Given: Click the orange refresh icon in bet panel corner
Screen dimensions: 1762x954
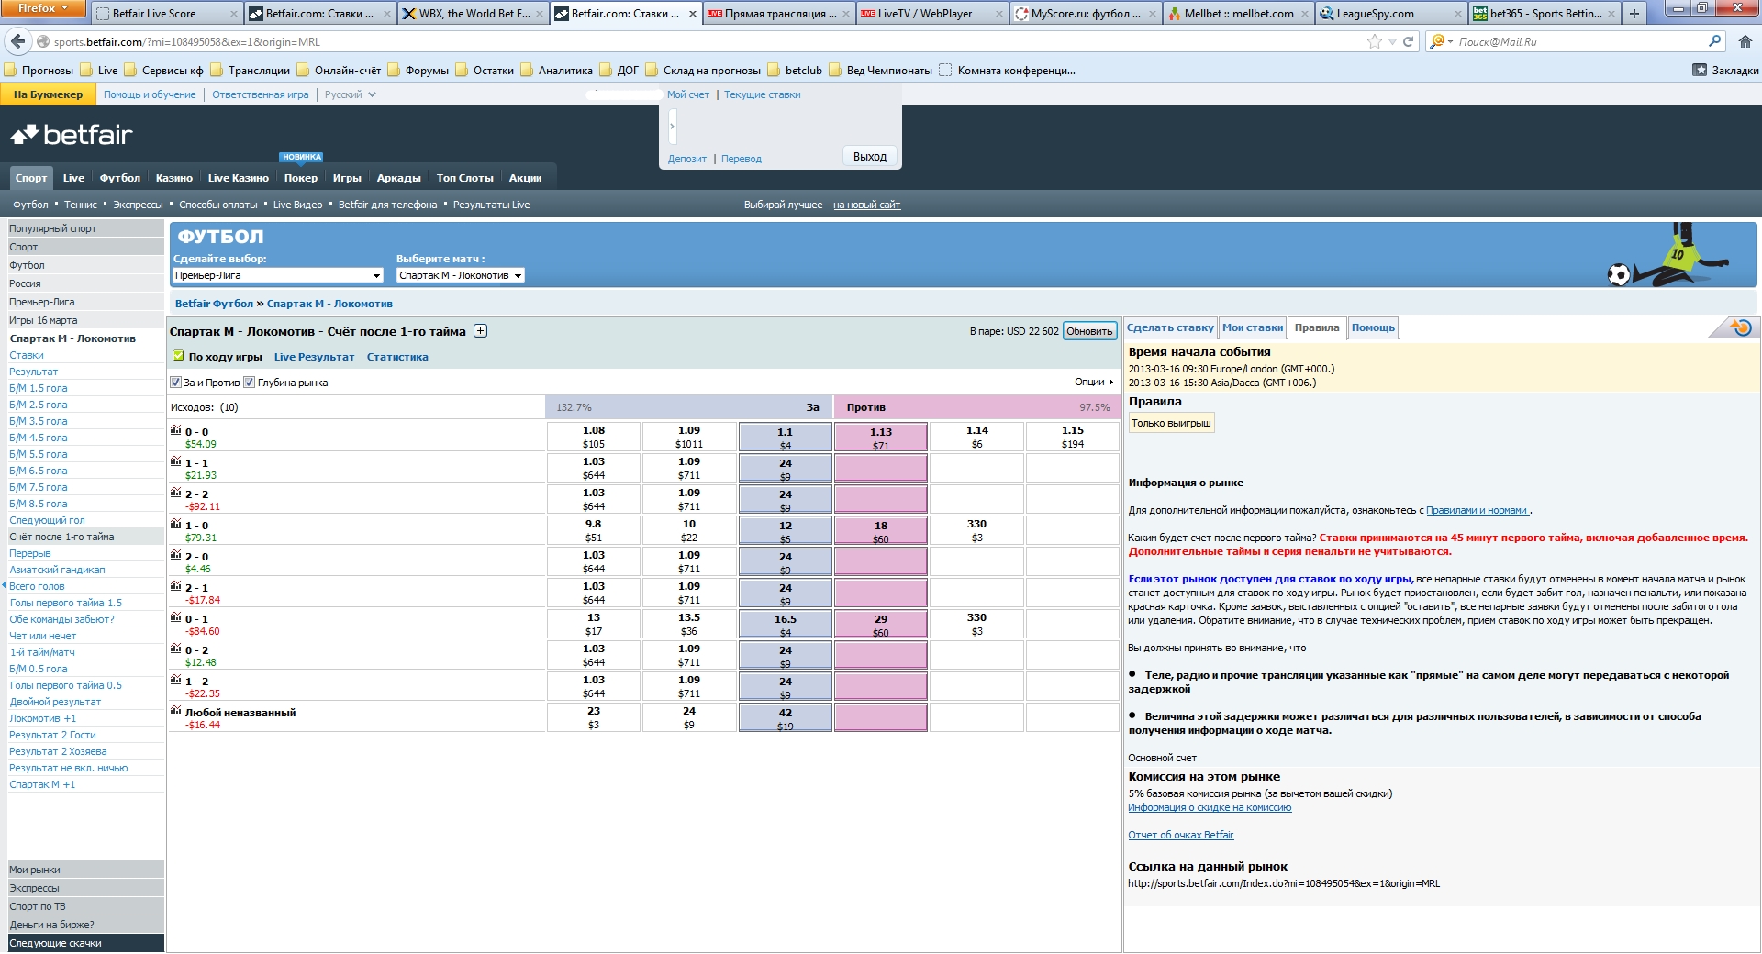Looking at the screenshot, I should coord(1740,327).
